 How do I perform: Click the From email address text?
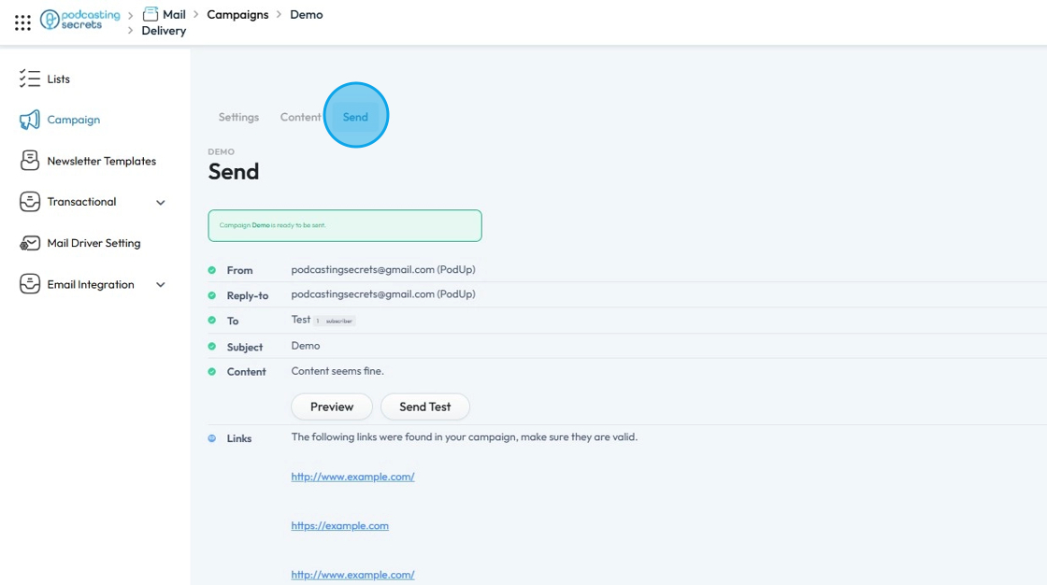[x=383, y=270]
